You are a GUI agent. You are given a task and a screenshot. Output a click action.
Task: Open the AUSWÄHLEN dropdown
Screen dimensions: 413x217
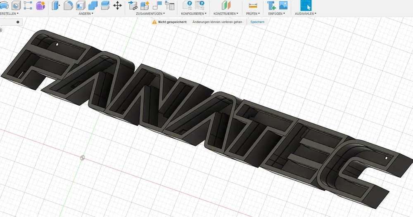(306, 14)
